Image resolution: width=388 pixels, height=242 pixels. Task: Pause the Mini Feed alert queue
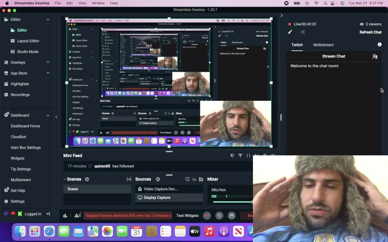coord(248,155)
